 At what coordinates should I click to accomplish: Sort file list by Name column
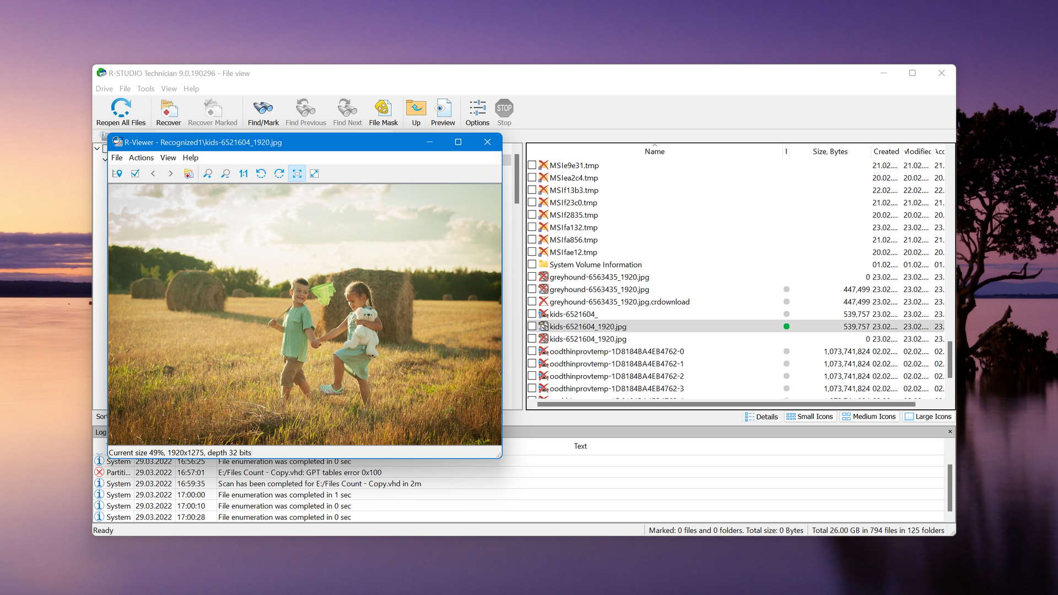pos(654,151)
